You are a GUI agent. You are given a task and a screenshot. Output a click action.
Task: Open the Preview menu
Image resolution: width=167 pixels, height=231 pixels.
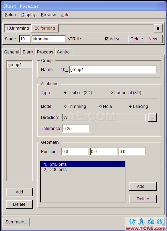pos(48,15)
